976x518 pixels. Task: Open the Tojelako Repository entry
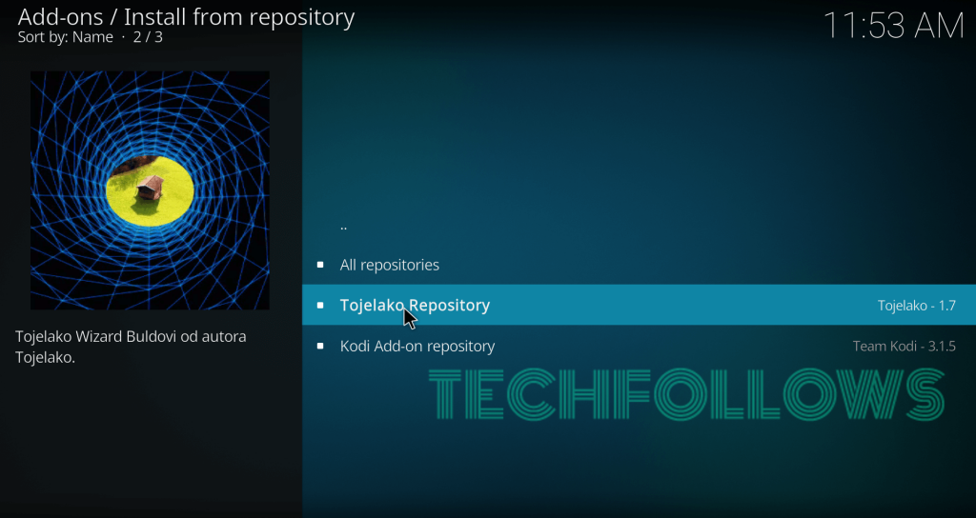pyautogui.click(x=639, y=305)
